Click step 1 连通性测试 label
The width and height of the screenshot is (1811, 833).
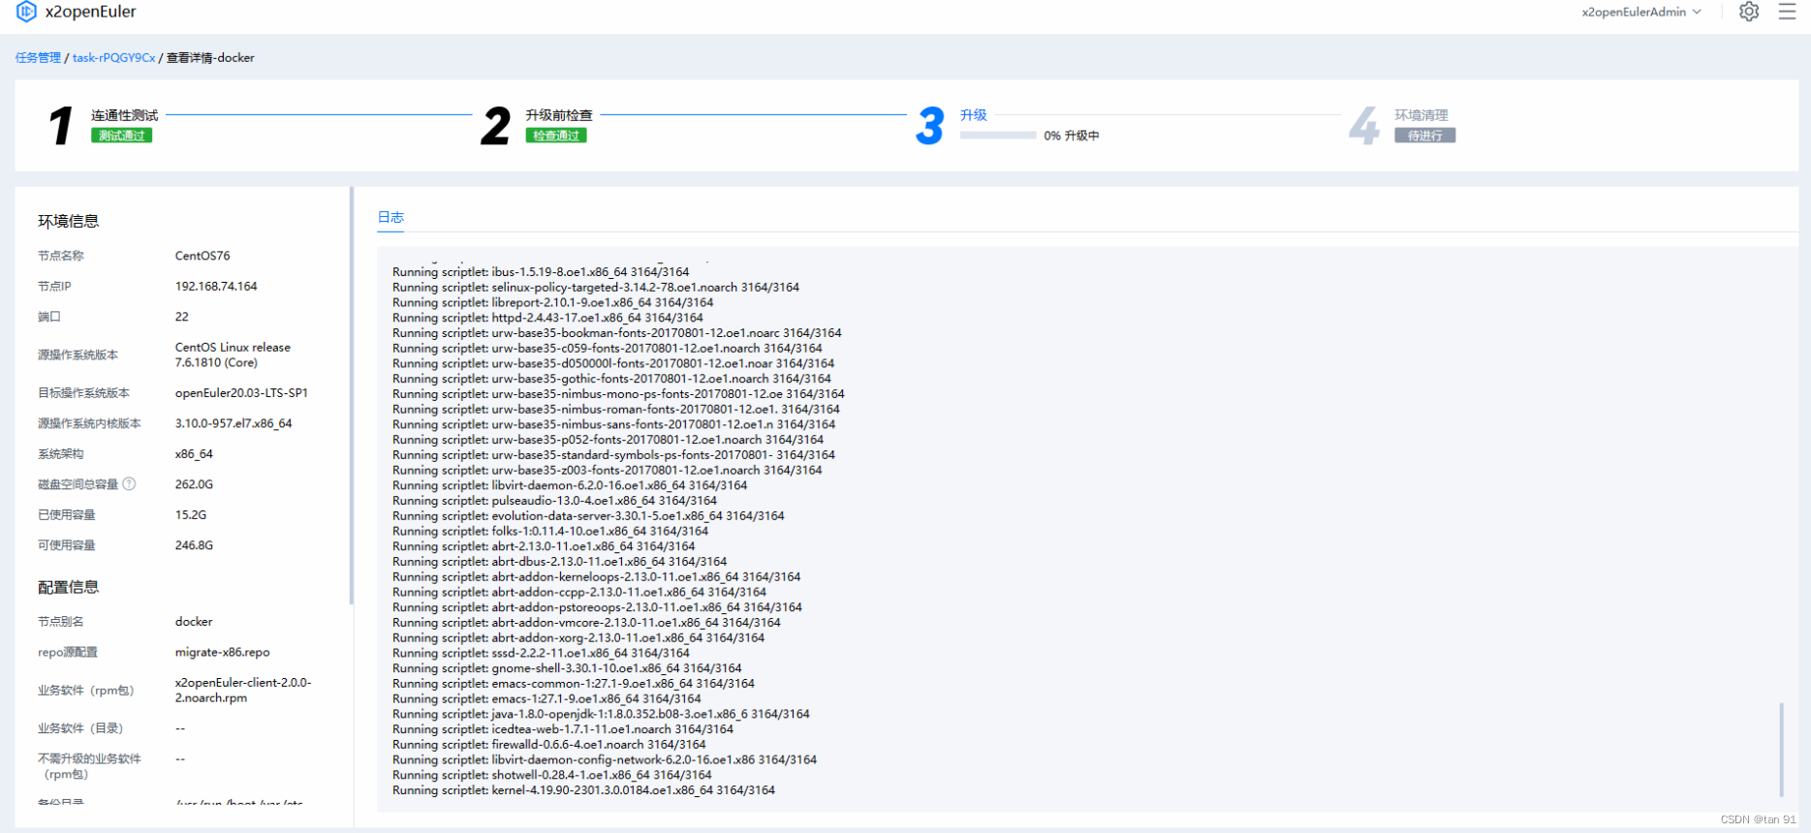[124, 115]
